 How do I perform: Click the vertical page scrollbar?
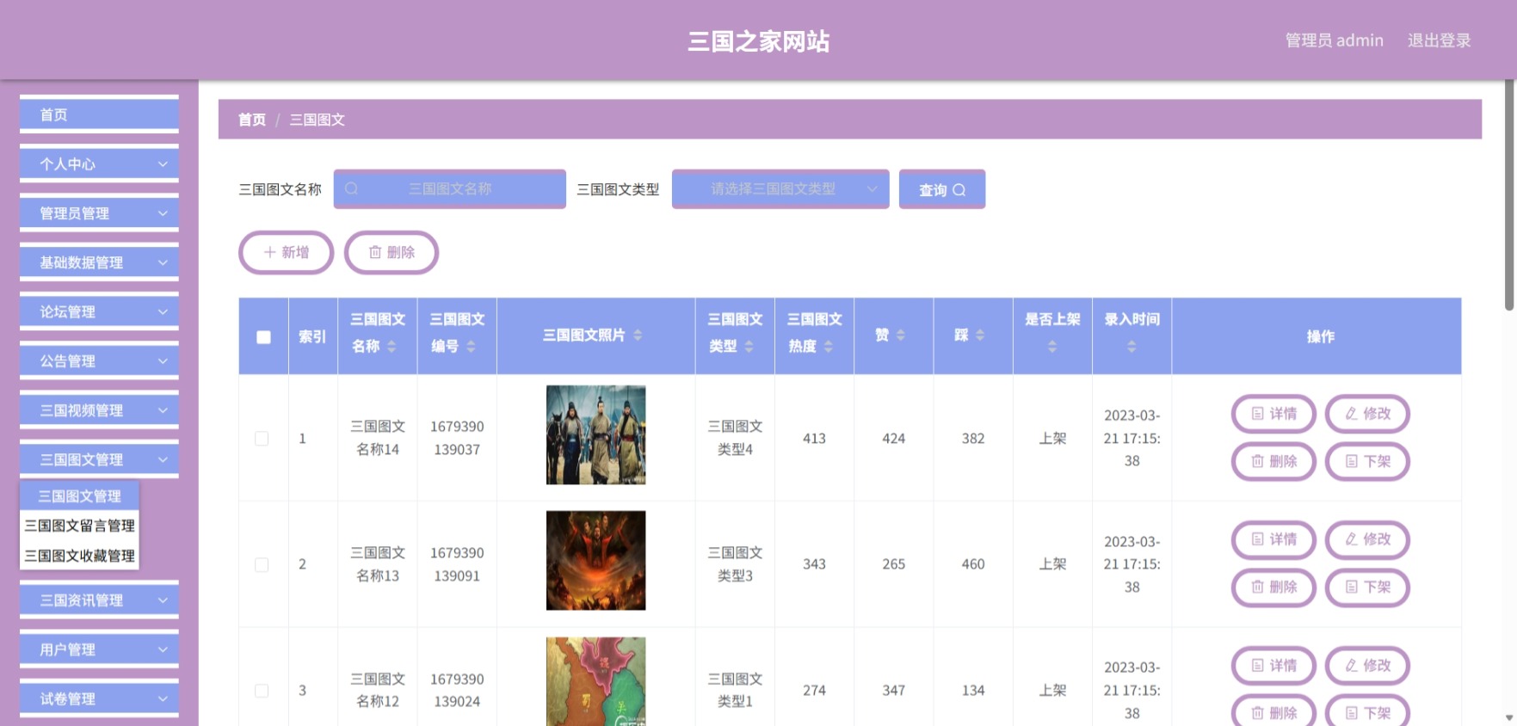click(x=1509, y=196)
